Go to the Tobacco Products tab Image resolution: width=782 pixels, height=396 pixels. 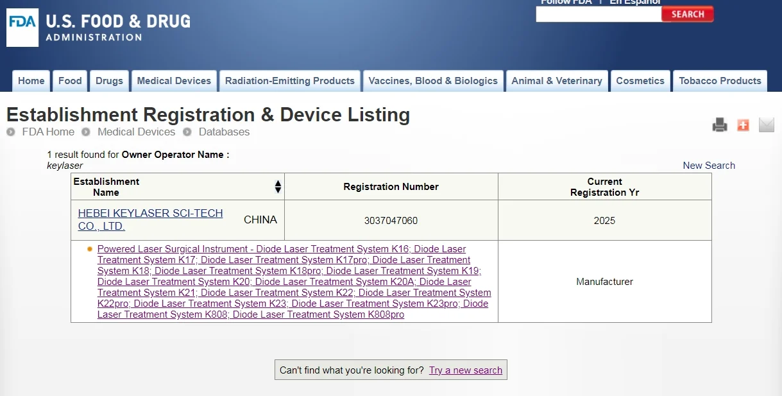click(x=720, y=81)
